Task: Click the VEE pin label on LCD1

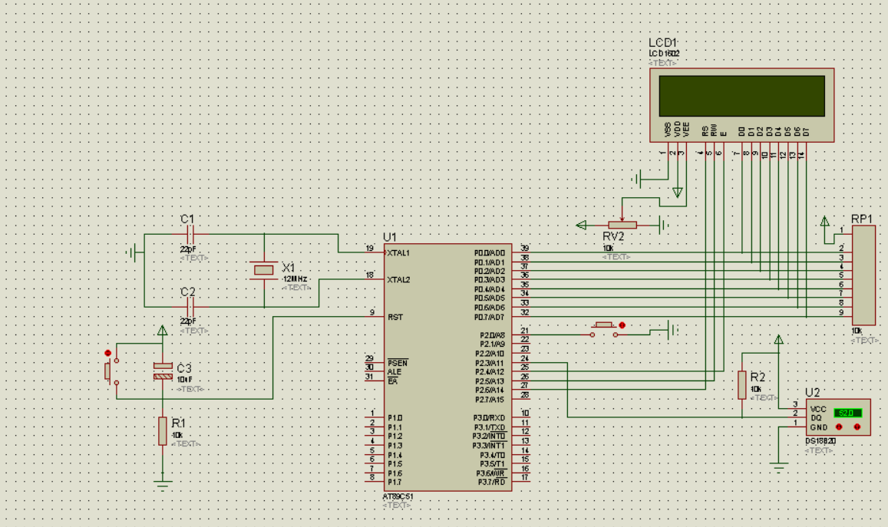Action: (x=686, y=129)
